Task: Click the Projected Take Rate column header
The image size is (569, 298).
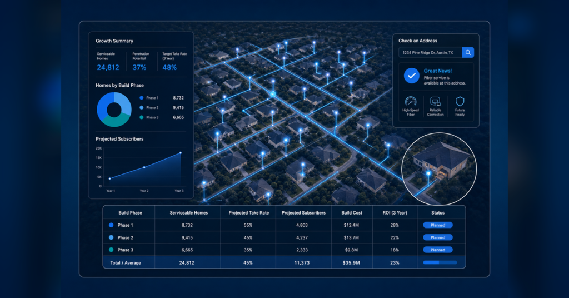Action: 248,213
